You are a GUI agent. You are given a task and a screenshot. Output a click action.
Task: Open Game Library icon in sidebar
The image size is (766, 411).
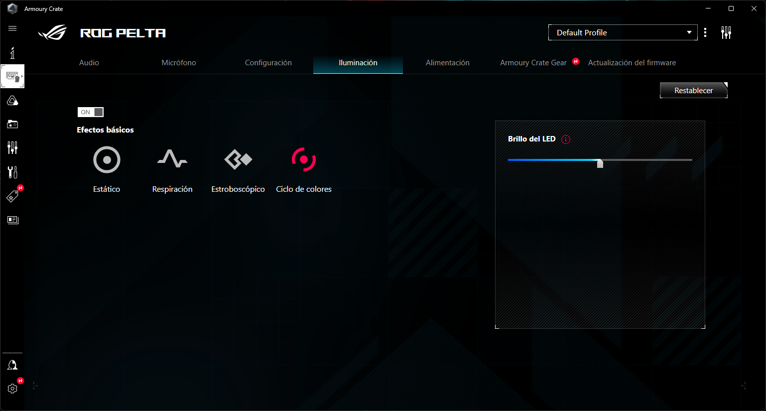(x=12, y=124)
